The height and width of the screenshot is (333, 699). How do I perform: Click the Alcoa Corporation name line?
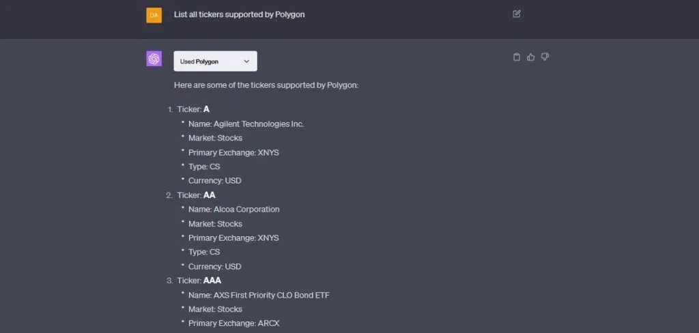coord(233,209)
